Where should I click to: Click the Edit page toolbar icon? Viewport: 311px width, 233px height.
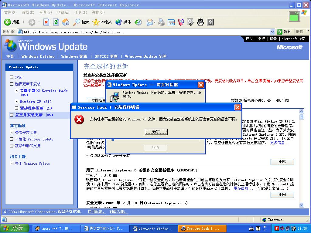171,22
